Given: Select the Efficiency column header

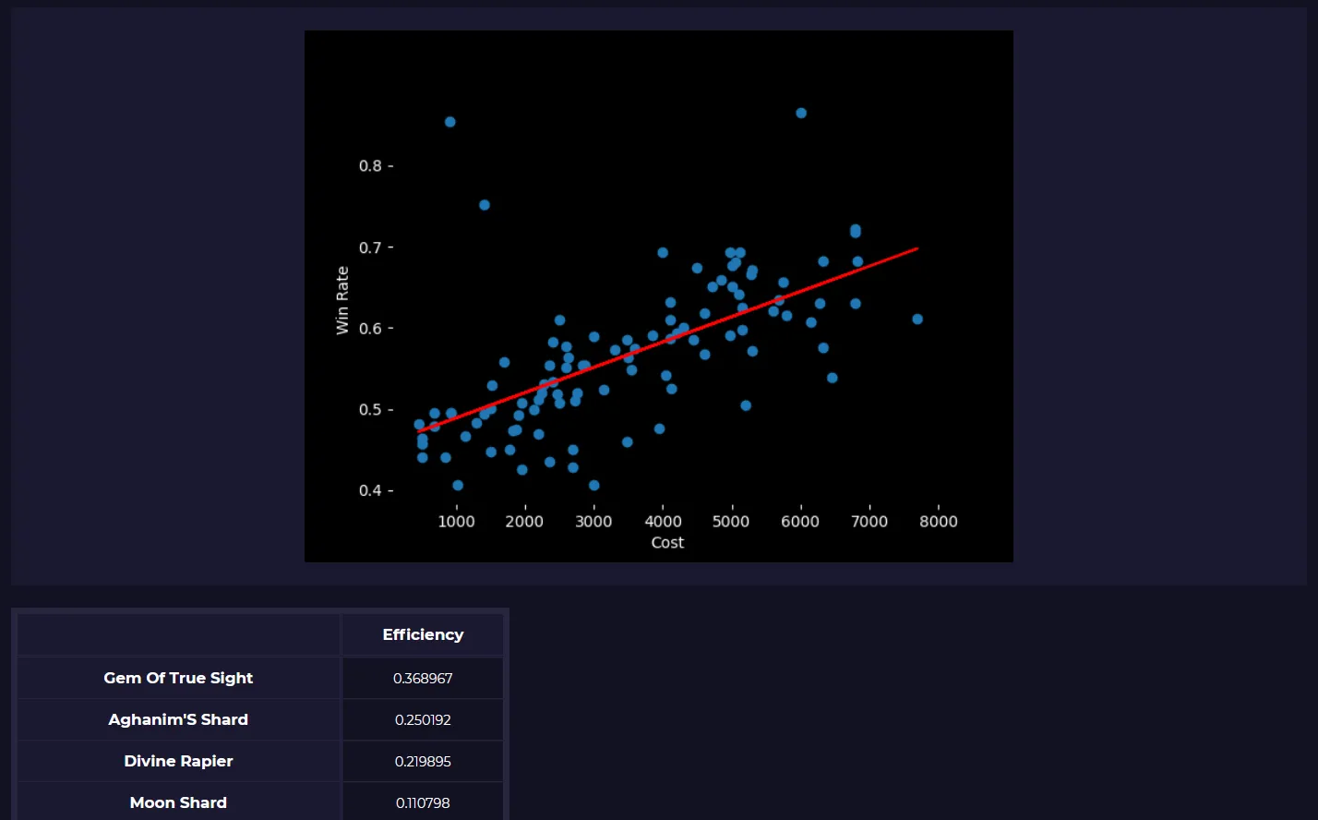Looking at the screenshot, I should 423,634.
